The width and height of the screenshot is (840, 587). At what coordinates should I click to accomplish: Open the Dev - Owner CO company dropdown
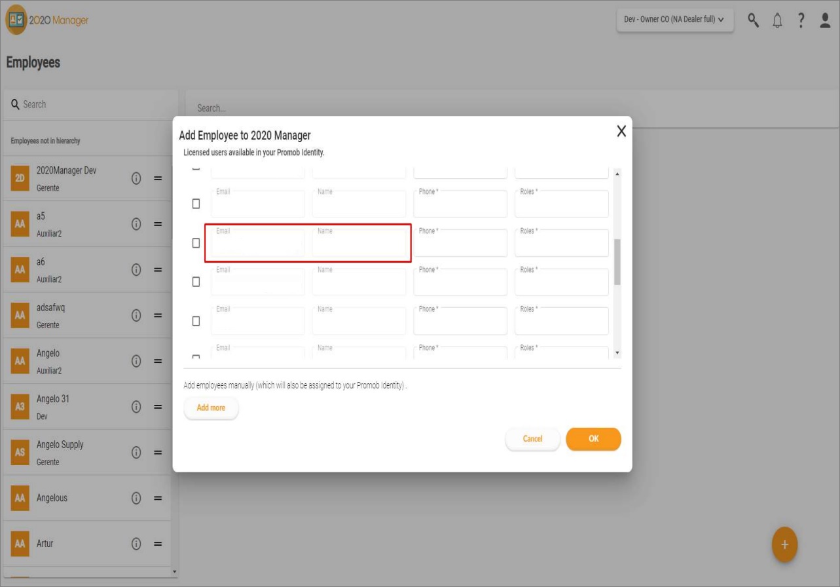point(675,20)
